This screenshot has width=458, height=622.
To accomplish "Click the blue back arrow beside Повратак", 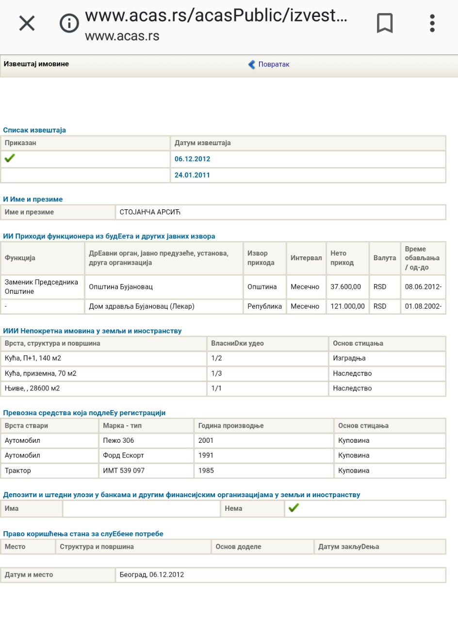I will (251, 65).
